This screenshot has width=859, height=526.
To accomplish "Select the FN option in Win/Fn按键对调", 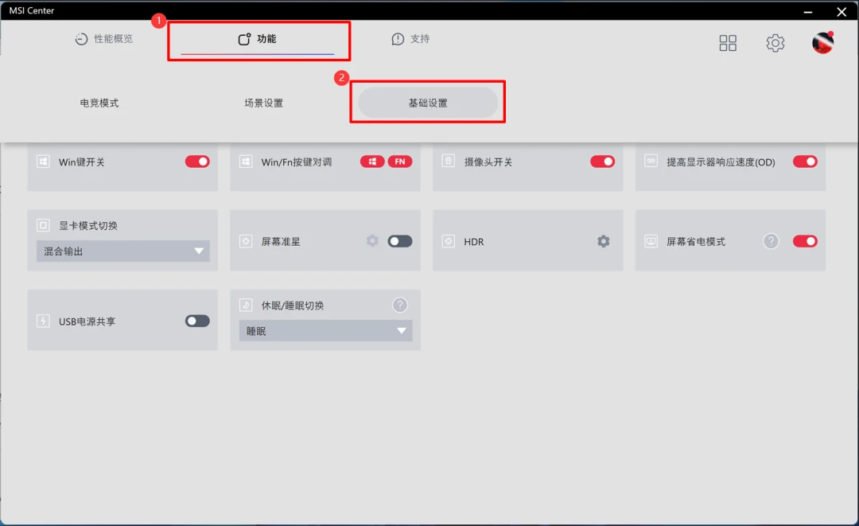I will click(400, 162).
